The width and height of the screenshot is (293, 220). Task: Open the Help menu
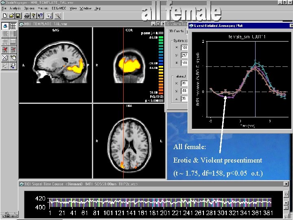click(98, 9)
